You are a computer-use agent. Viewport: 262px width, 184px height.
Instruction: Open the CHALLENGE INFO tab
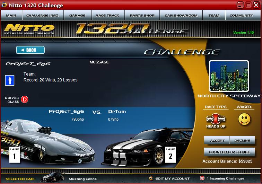tap(43, 15)
